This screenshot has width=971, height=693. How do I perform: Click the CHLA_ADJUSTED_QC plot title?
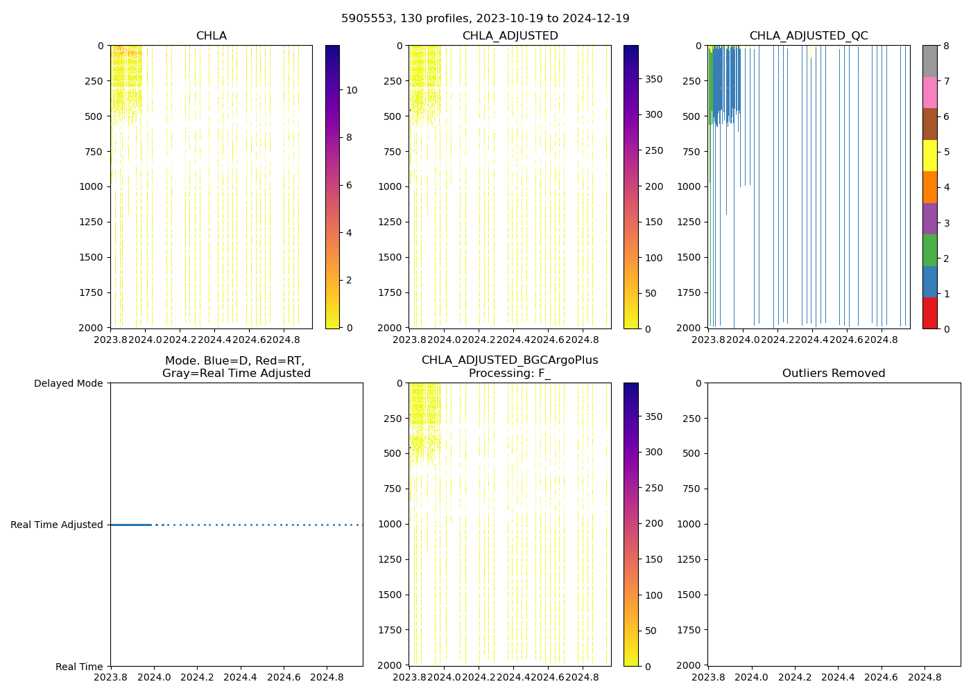[x=809, y=36]
